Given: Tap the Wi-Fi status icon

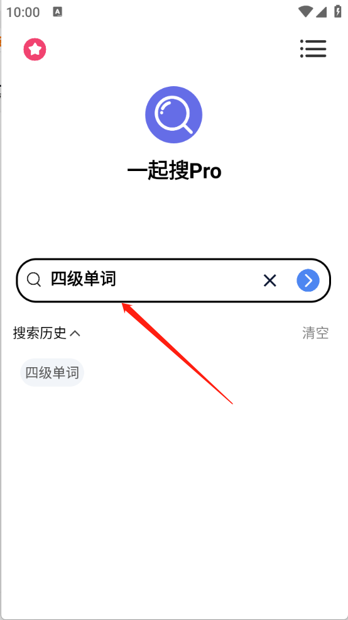Looking at the screenshot, I should pyautogui.click(x=306, y=12).
